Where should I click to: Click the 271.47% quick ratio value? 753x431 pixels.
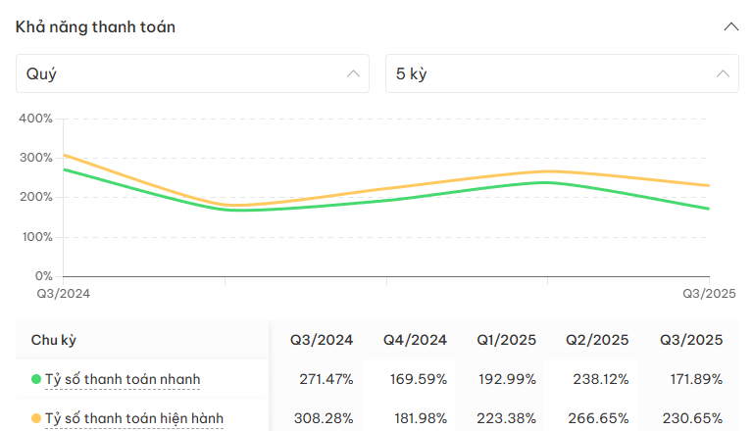(326, 379)
